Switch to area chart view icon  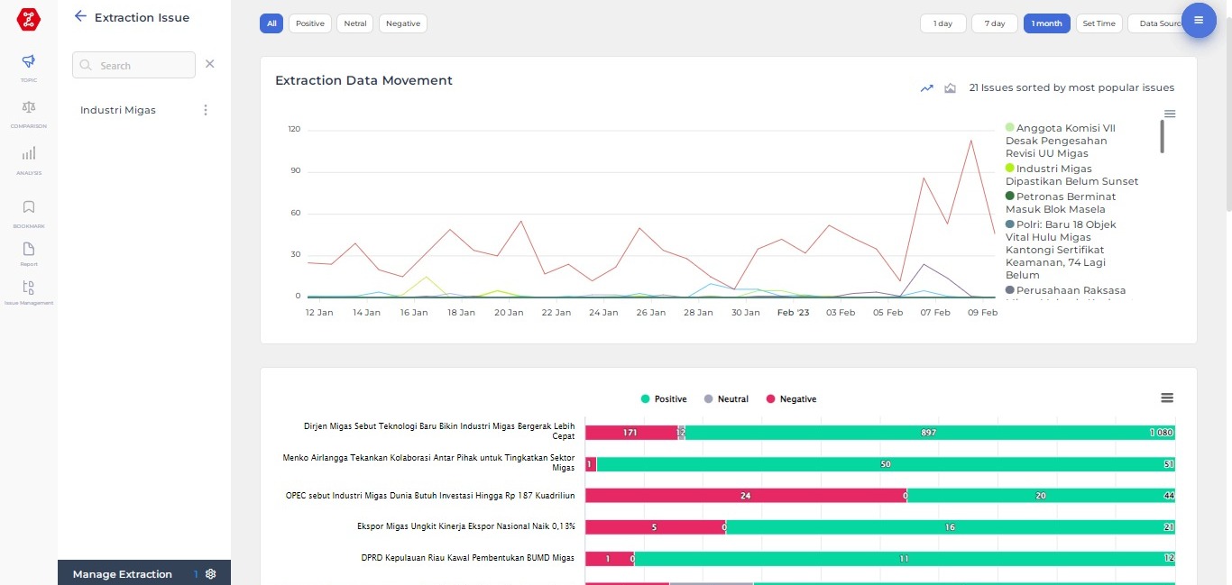pos(950,88)
